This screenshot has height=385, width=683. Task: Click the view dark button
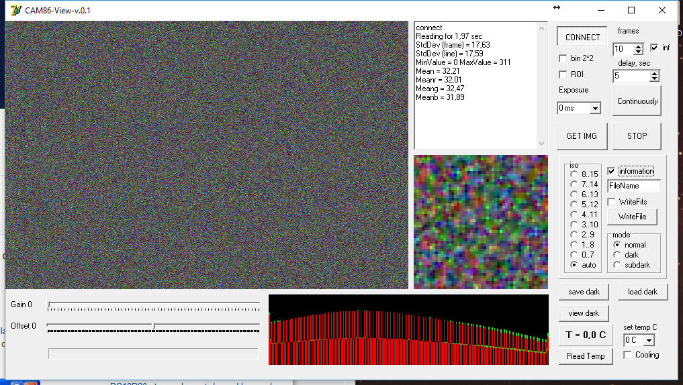click(584, 313)
